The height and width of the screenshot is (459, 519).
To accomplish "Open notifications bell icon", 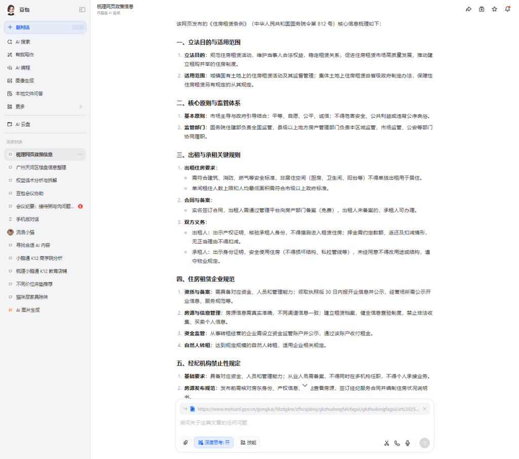I will tap(507, 9).
